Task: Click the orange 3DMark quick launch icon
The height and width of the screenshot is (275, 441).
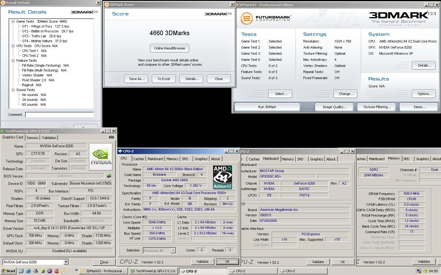Action: [64, 271]
